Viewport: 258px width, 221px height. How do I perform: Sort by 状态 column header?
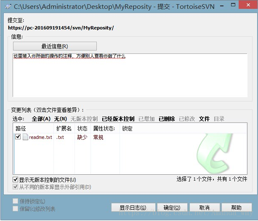[x=83, y=128]
